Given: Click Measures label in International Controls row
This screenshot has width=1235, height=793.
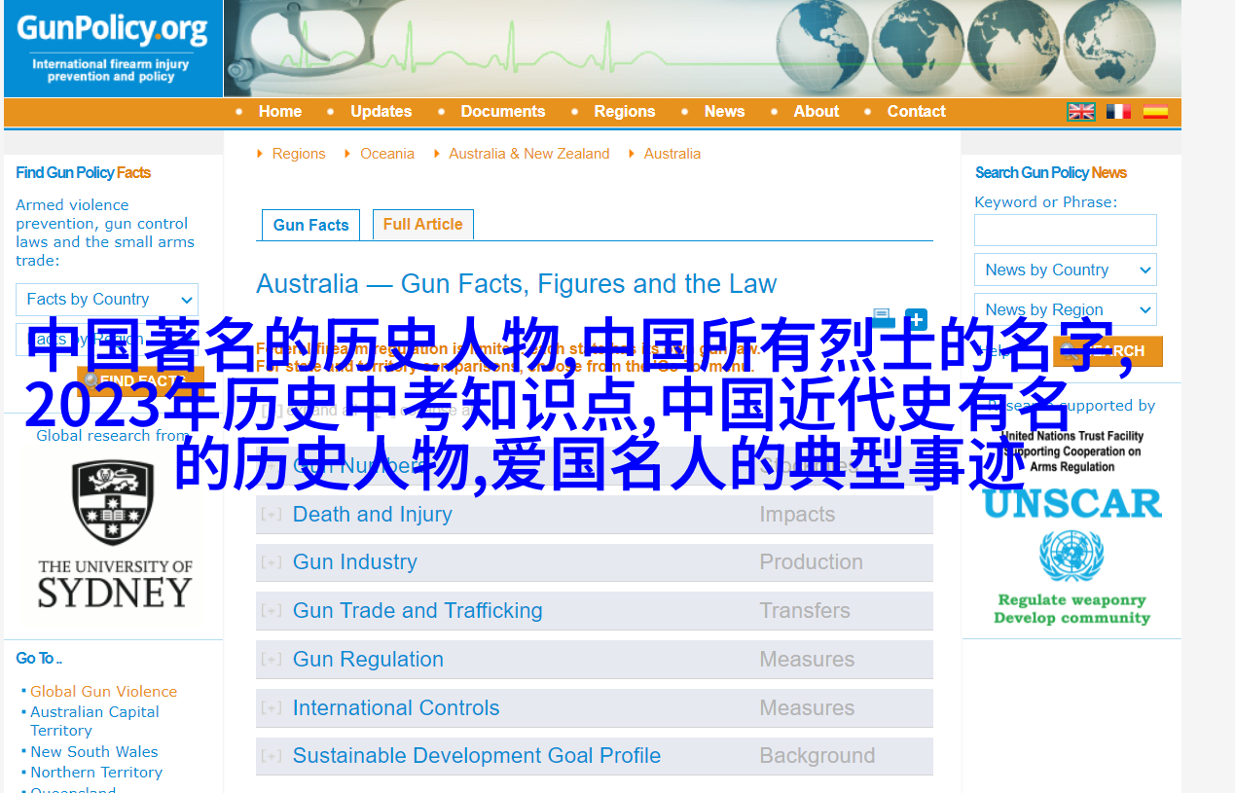Looking at the screenshot, I should click(807, 708).
